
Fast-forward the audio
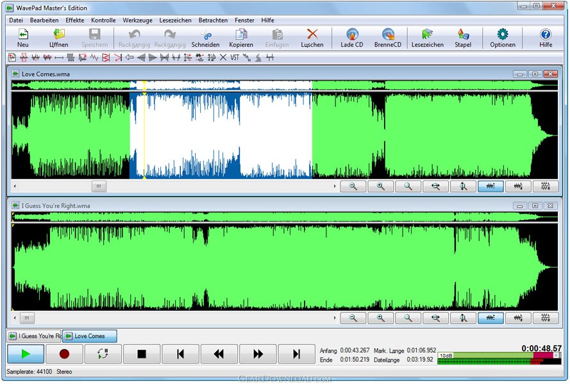[258, 354]
